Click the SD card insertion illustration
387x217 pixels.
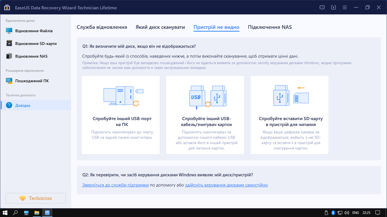(x=291, y=96)
